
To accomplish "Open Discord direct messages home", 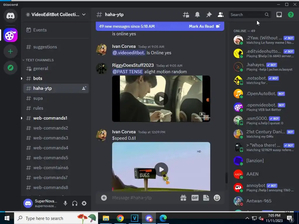I will [x=11, y=16].
